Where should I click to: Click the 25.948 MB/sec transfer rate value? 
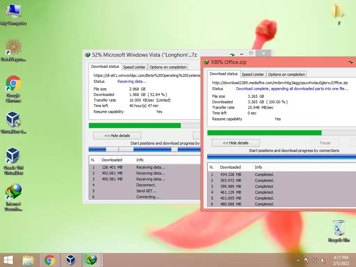261,107
